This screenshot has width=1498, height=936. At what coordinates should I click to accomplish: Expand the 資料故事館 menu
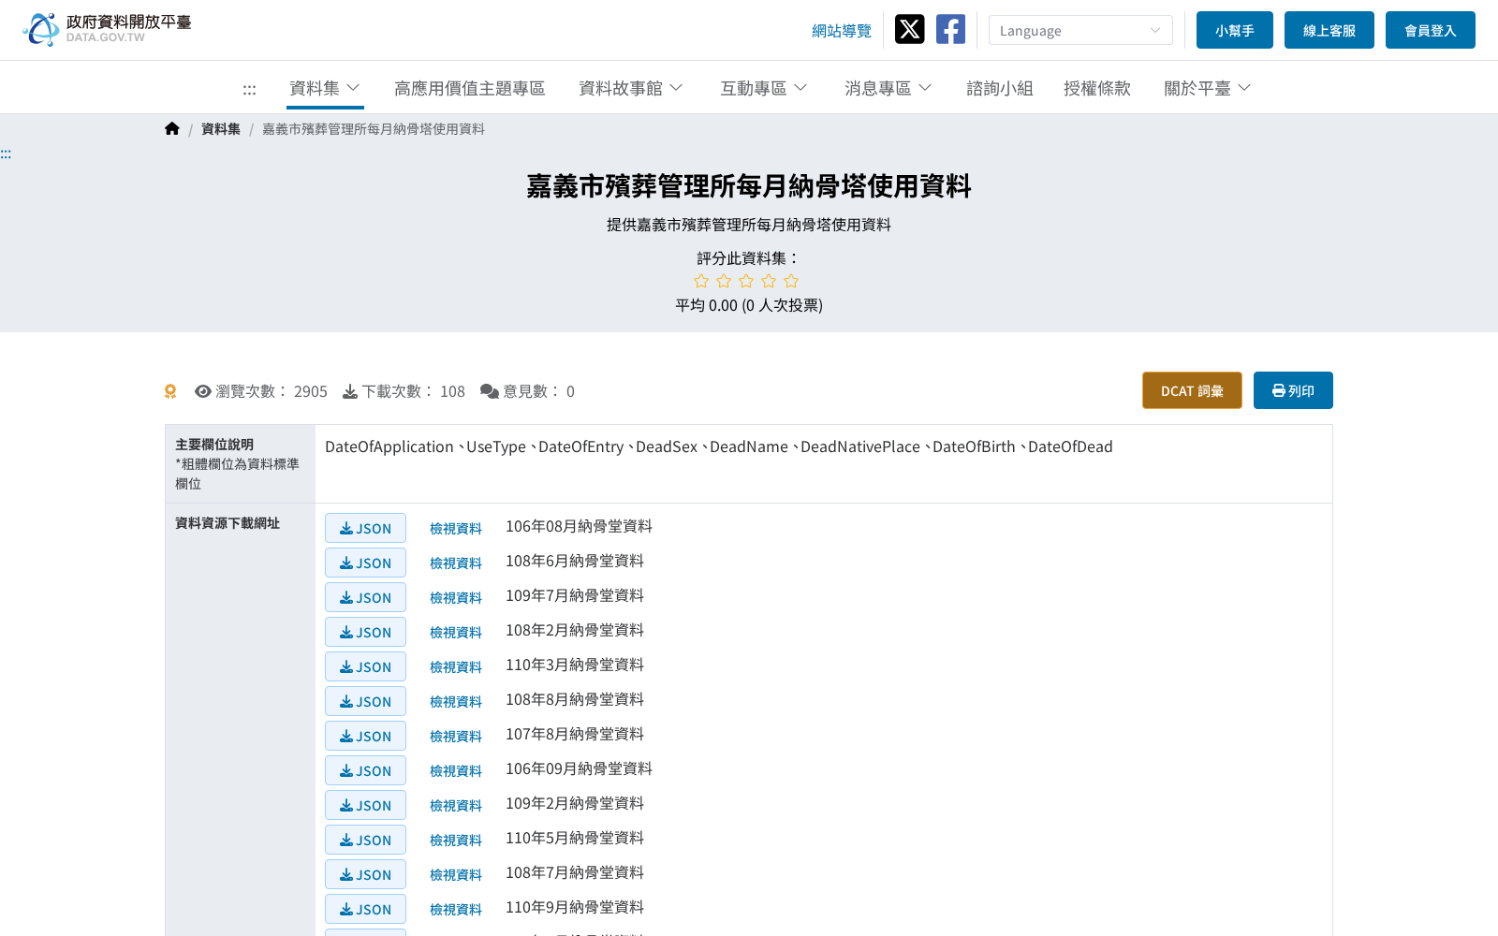[630, 88]
